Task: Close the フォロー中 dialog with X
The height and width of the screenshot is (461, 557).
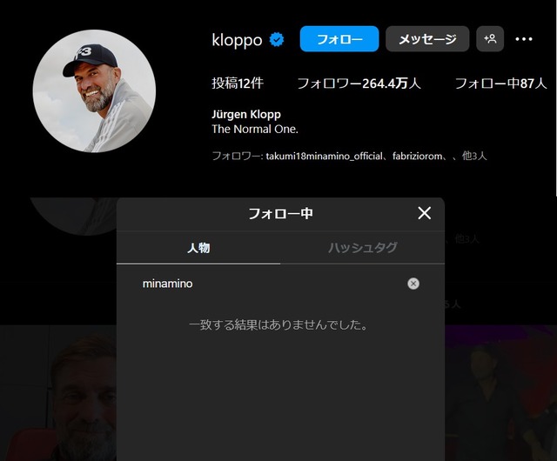Action: [424, 213]
